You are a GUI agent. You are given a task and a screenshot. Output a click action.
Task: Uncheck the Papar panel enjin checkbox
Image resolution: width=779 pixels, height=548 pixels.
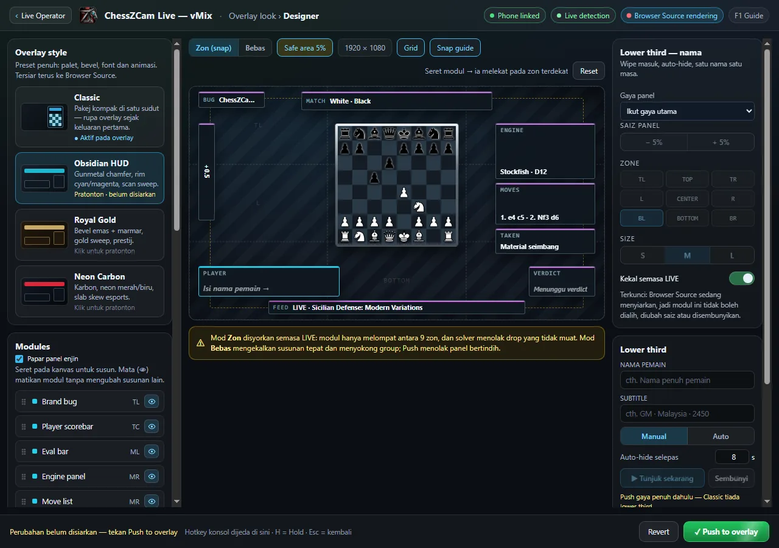[x=19, y=359]
